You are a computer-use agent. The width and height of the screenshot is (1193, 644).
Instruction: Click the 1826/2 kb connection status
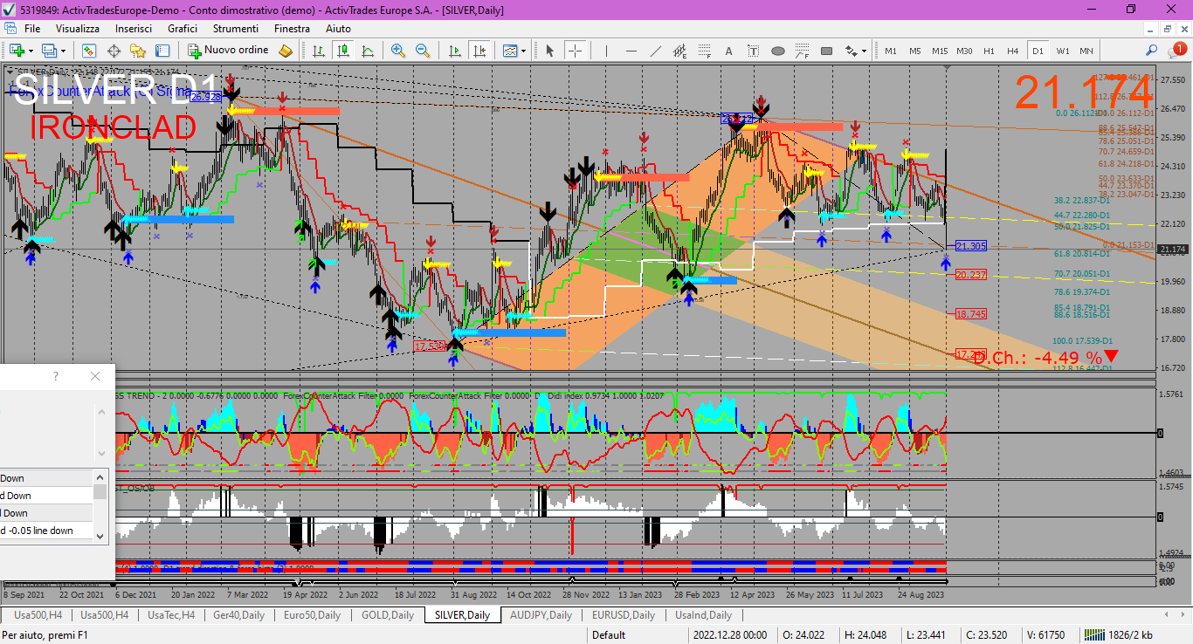point(1119,635)
